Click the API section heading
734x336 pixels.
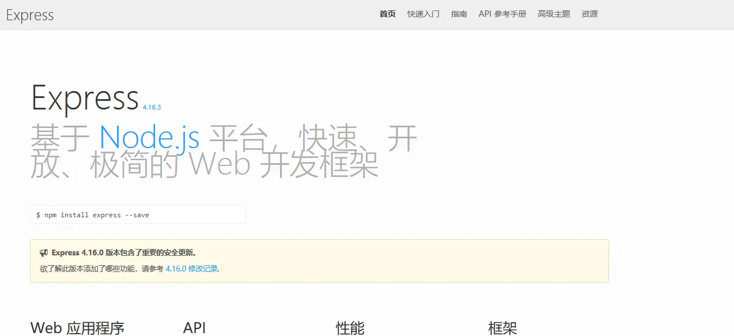point(195,328)
